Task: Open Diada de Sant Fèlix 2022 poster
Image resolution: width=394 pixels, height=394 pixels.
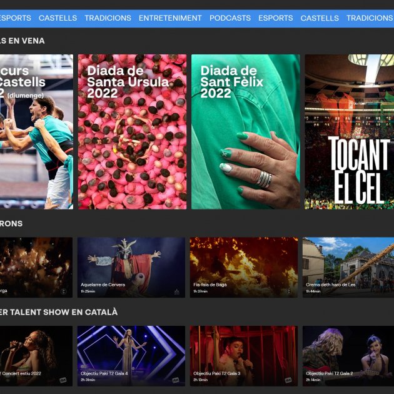Action: pyautogui.click(x=246, y=132)
